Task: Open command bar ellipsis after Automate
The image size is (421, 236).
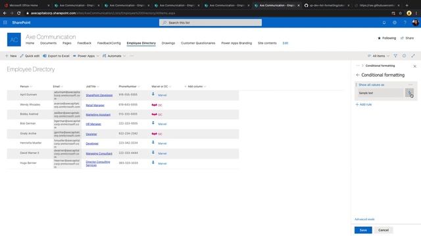Action: tap(132, 56)
